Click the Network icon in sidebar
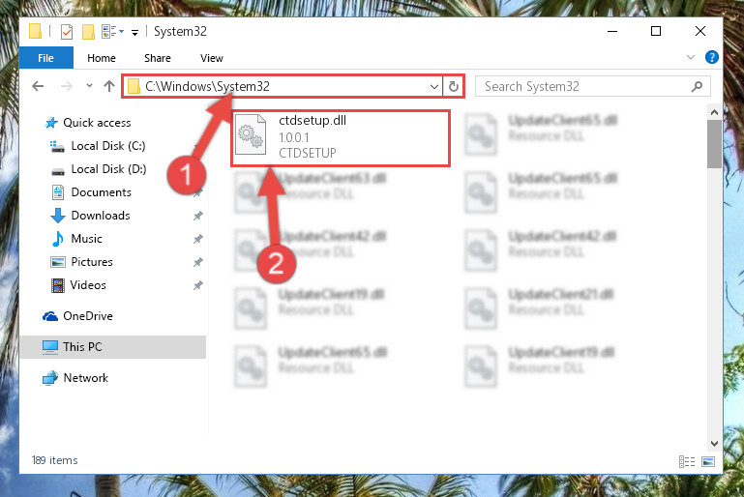Viewport: 744px width, 497px height. (50, 378)
